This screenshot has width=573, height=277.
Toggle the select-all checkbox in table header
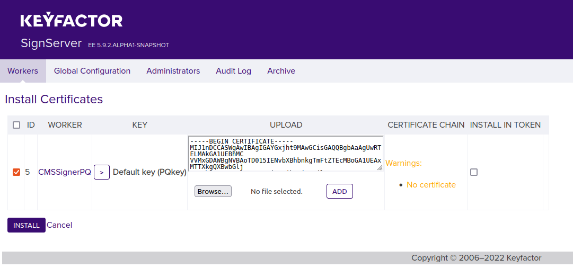[x=16, y=126]
